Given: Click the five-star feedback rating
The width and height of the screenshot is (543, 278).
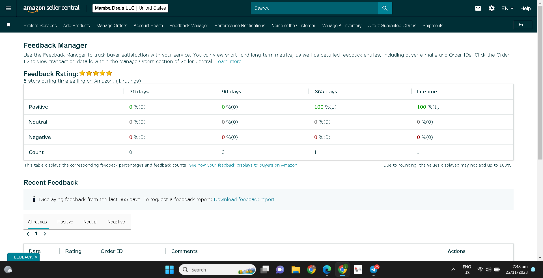Looking at the screenshot, I should [x=96, y=73].
